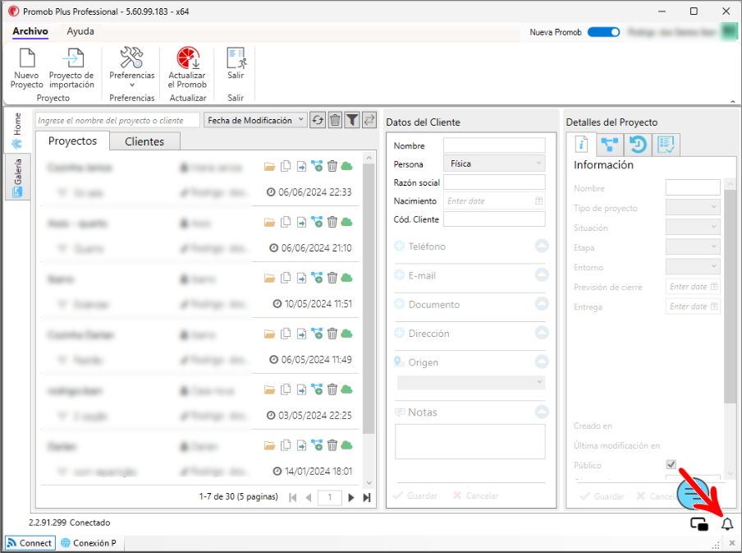Open the Persona Física dropdown

[494, 164]
